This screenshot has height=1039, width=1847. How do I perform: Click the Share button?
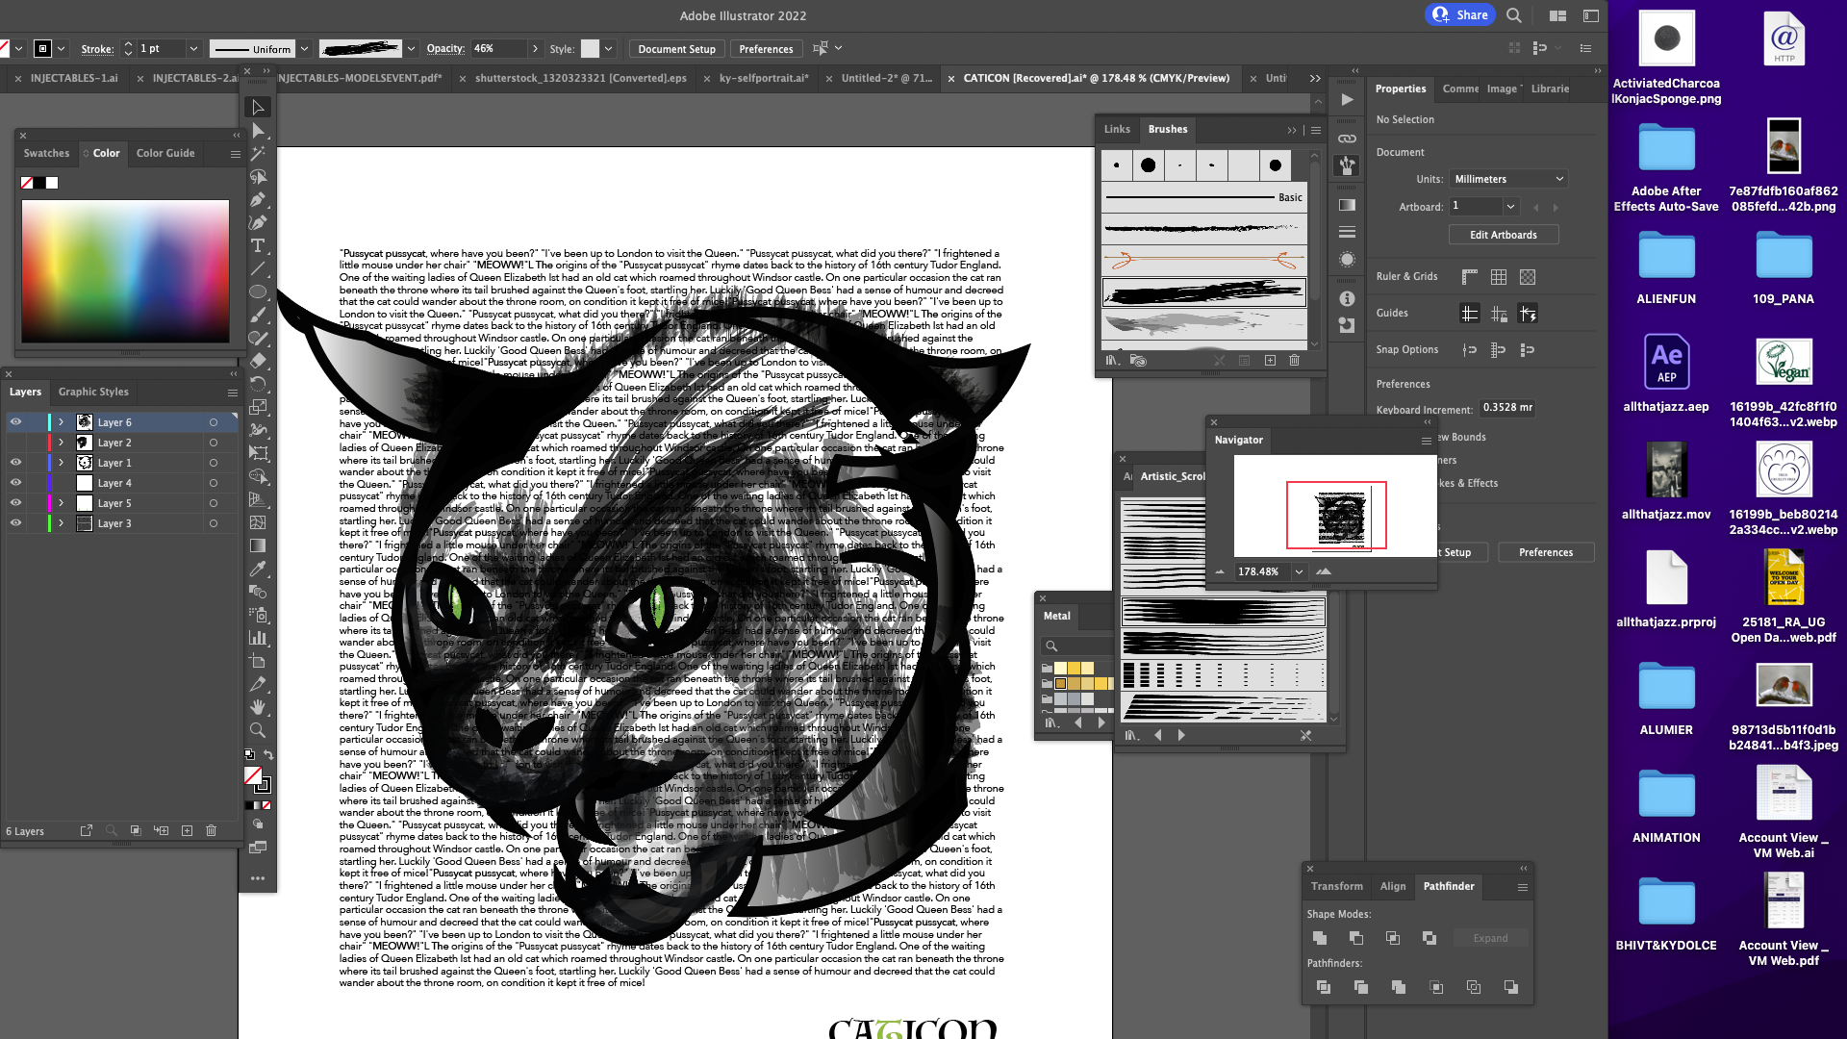[1460, 14]
